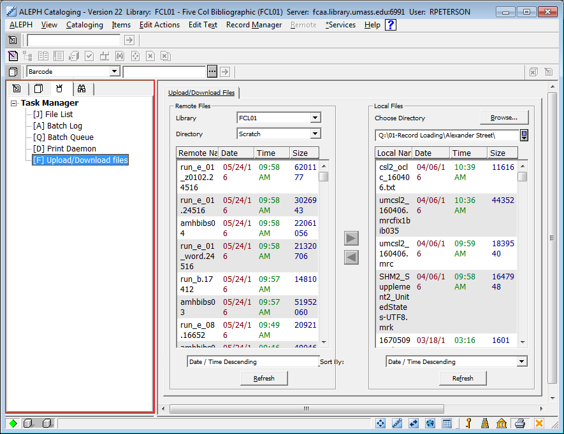Click the Browse button
The width and height of the screenshot is (564, 434).
point(503,118)
